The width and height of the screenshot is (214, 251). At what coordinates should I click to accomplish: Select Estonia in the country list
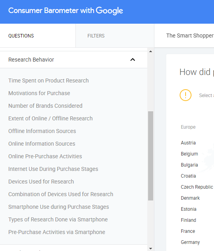pos(188,209)
